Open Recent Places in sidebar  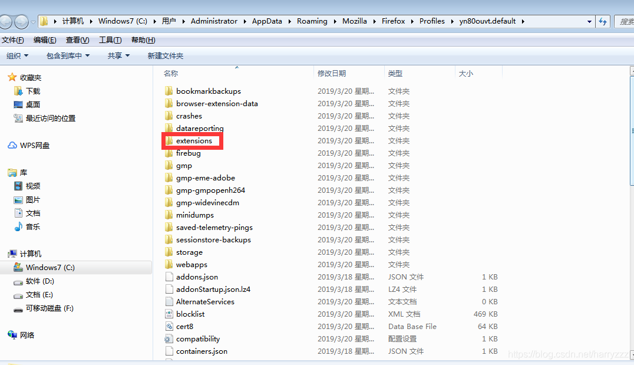(51, 118)
